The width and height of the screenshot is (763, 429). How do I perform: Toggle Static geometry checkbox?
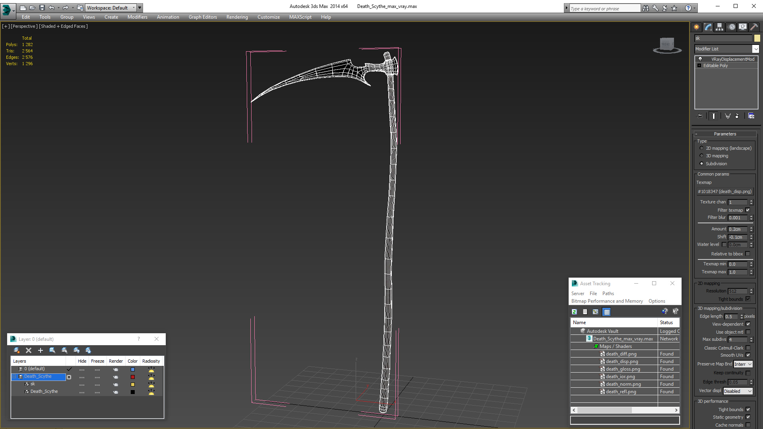point(748,417)
